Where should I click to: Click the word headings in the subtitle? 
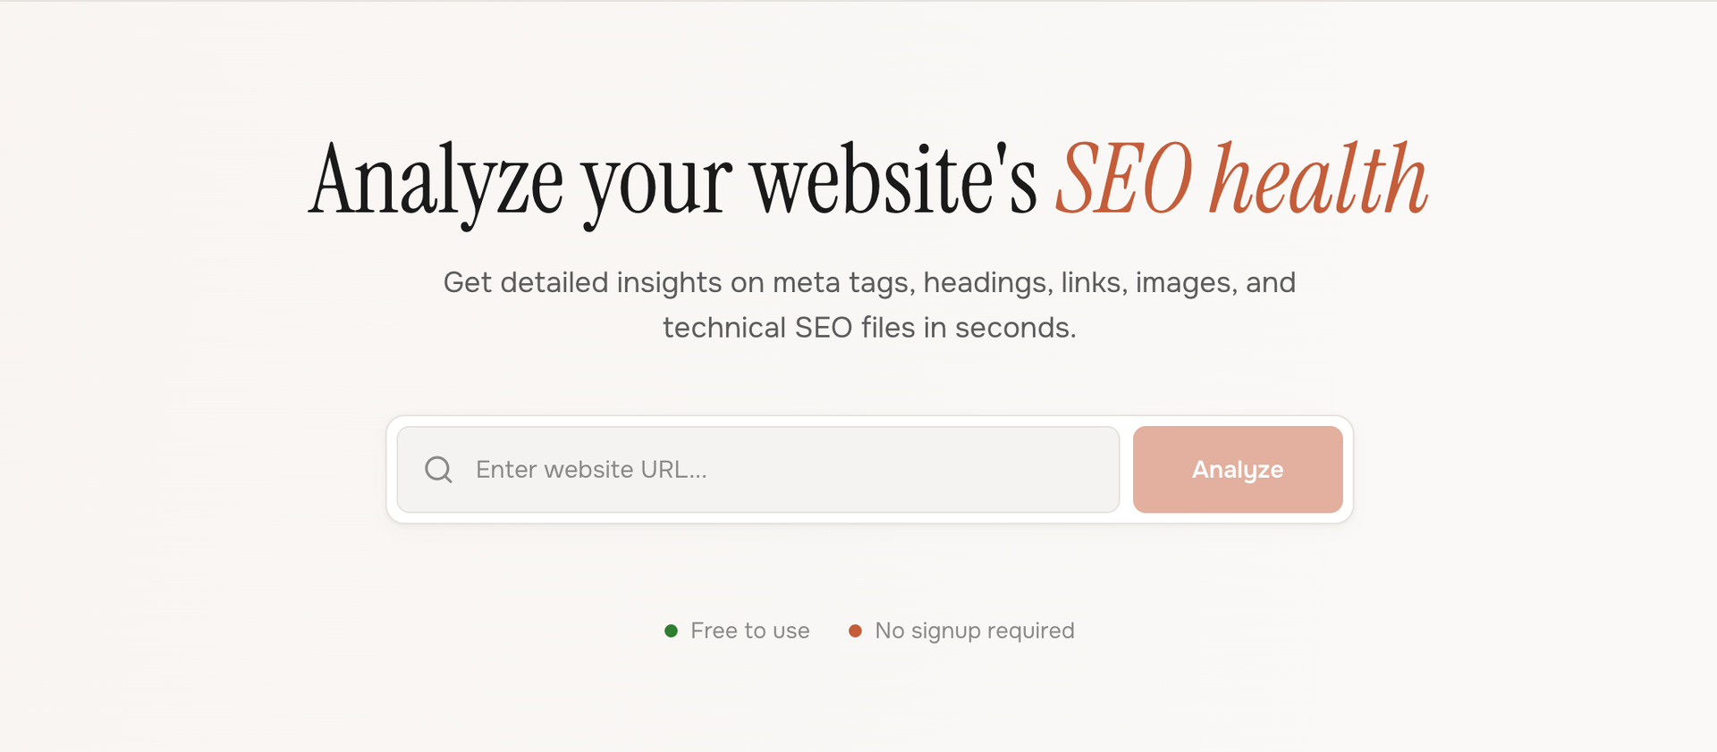pyautogui.click(x=987, y=283)
